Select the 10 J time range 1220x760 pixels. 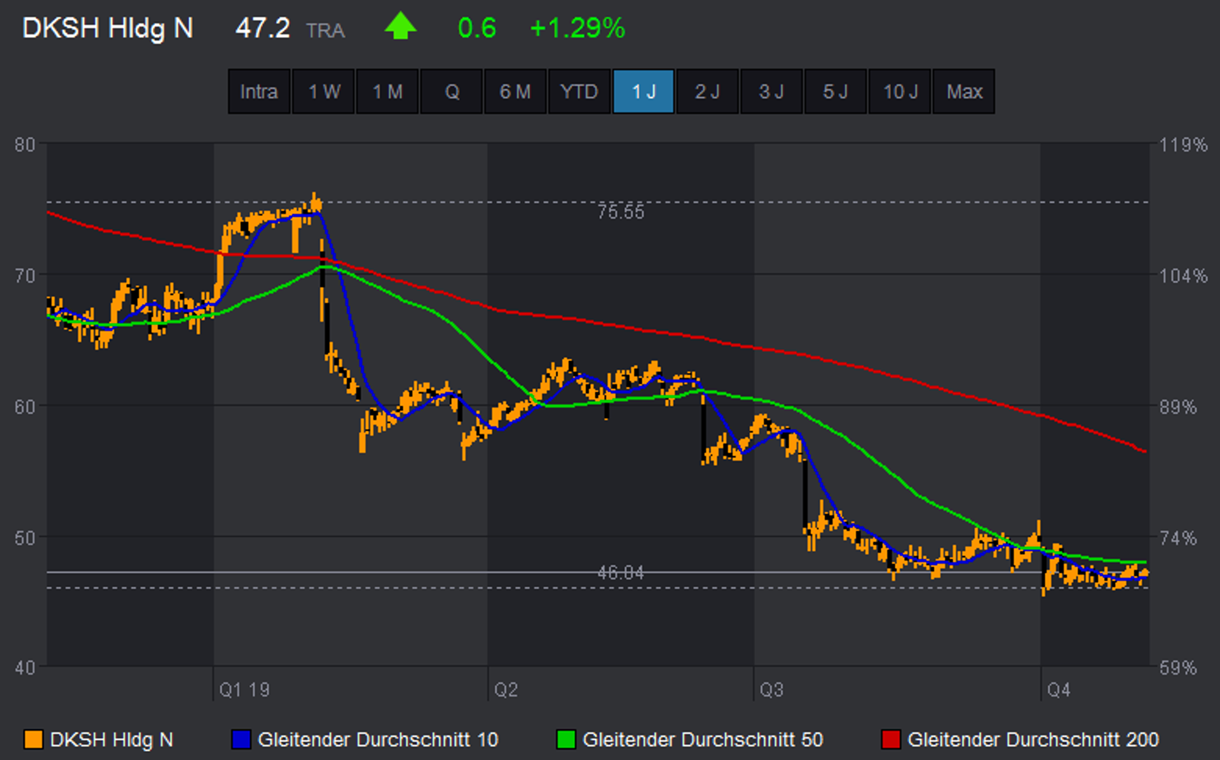point(900,91)
